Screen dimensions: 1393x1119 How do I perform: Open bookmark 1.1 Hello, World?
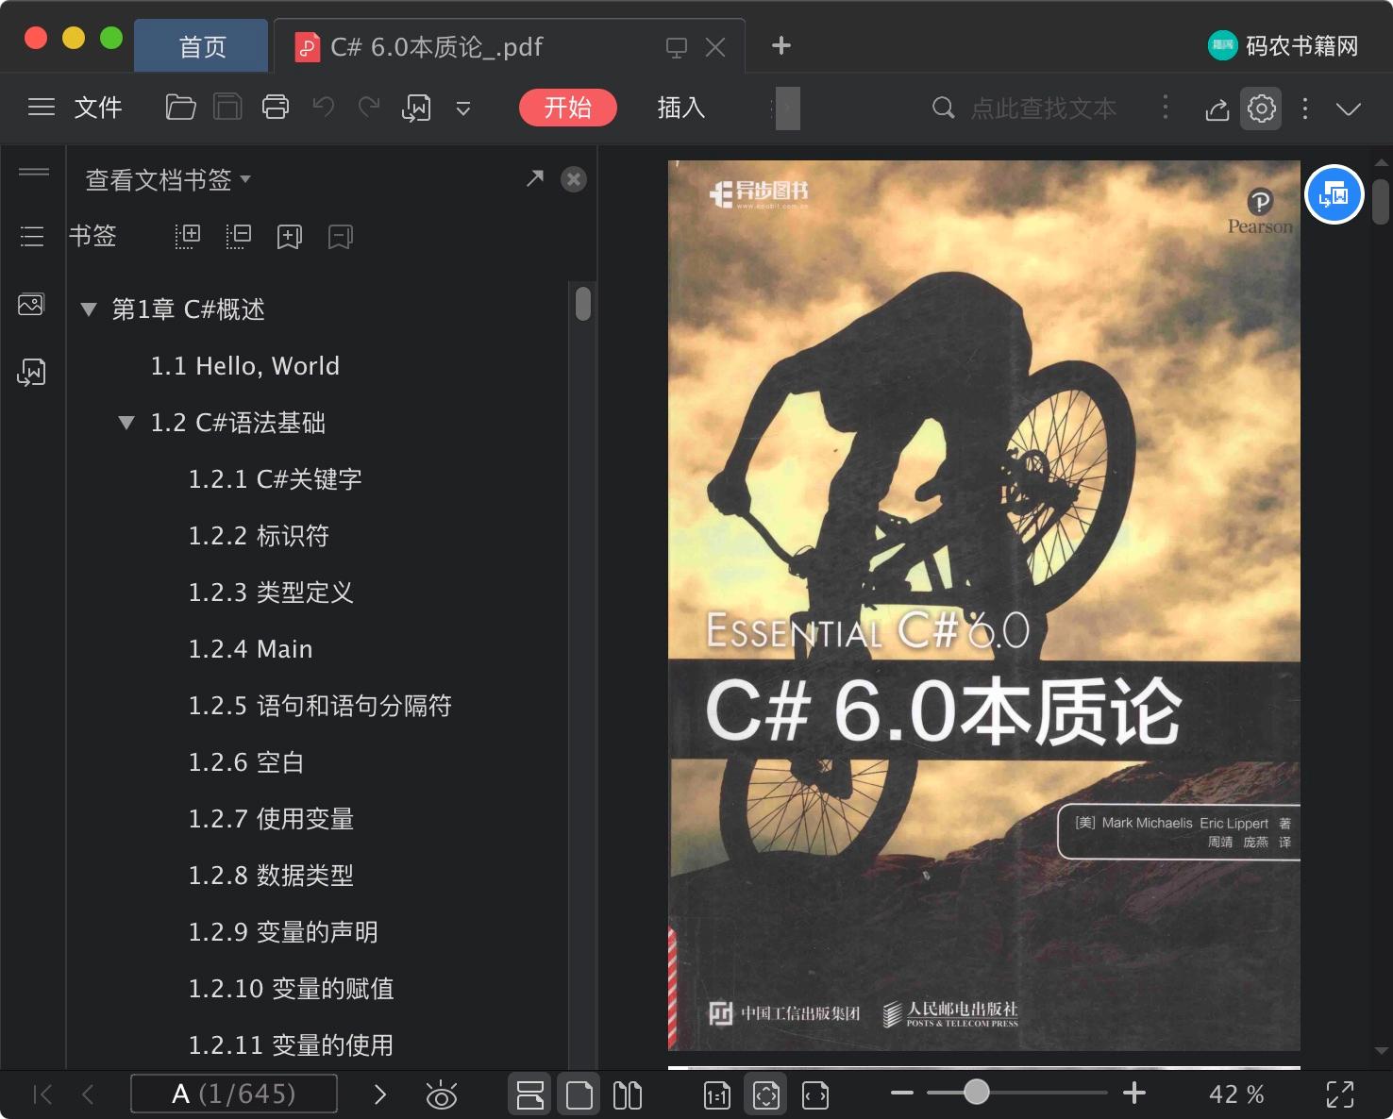pos(245,366)
